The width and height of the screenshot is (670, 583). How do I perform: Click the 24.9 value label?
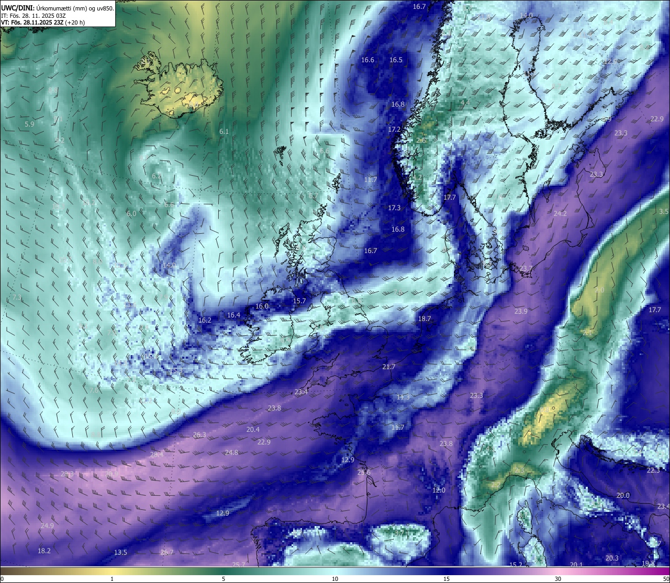coord(47,525)
